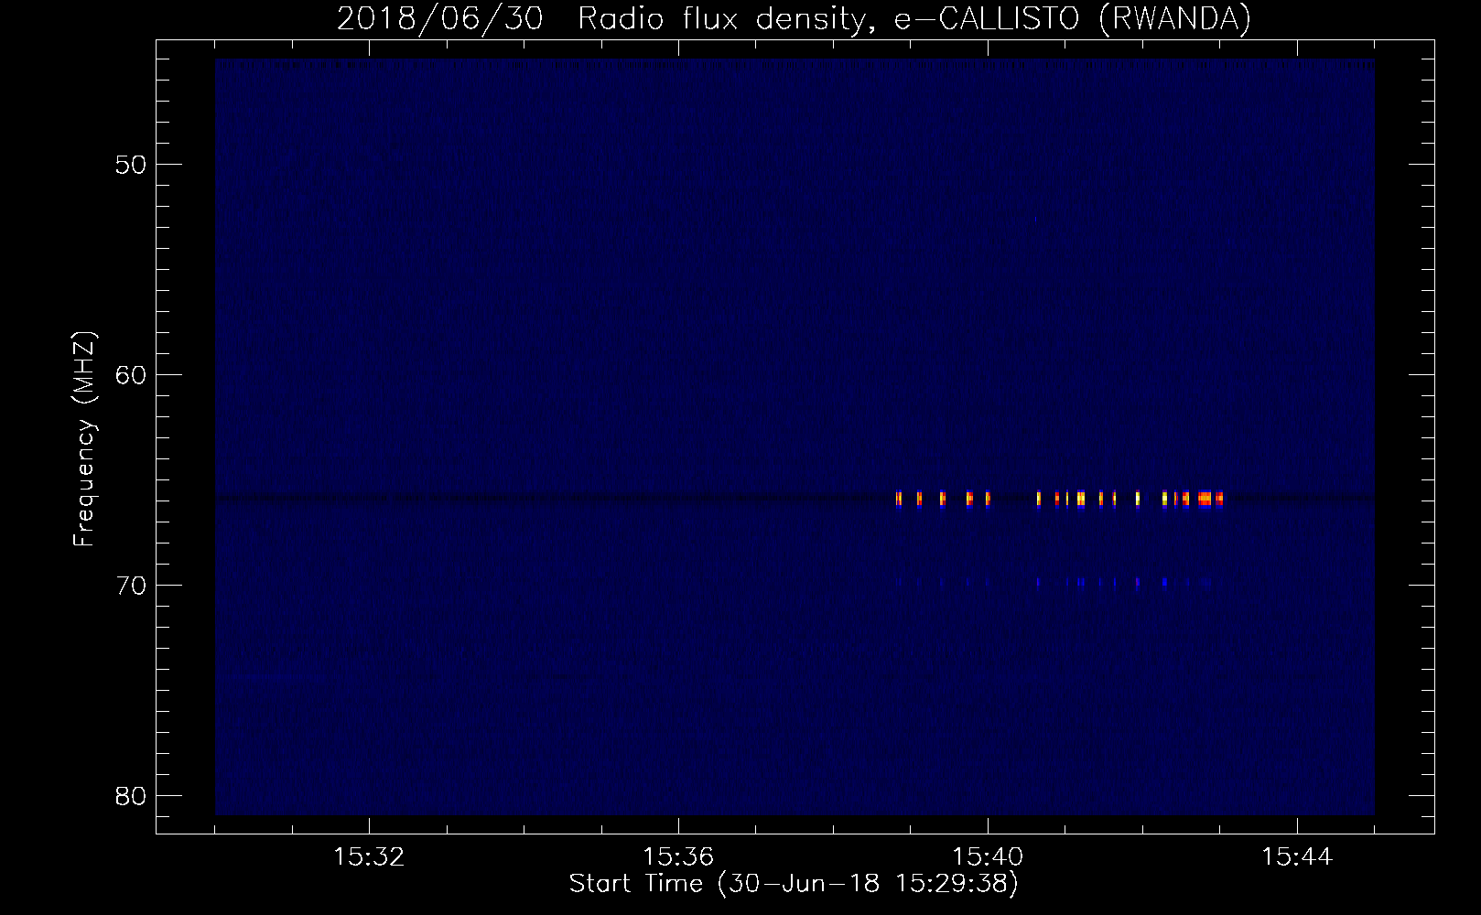The image size is (1481, 915).
Task: Click the time tick label 15:32
Action: click(x=369, y=857)
